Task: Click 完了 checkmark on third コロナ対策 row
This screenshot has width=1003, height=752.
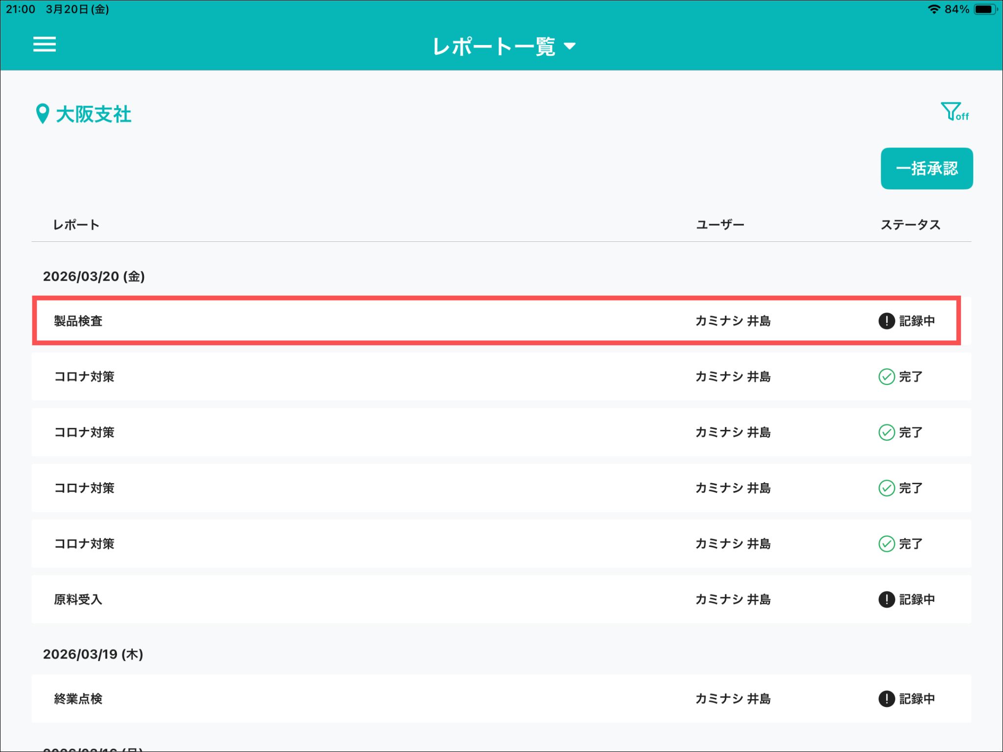Action: pyautogui.click(x=886, y=488)
